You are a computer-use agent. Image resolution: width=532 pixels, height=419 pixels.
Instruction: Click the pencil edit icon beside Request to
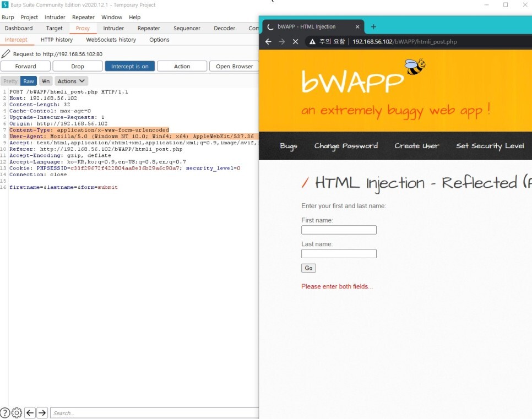tap(6, 53)
